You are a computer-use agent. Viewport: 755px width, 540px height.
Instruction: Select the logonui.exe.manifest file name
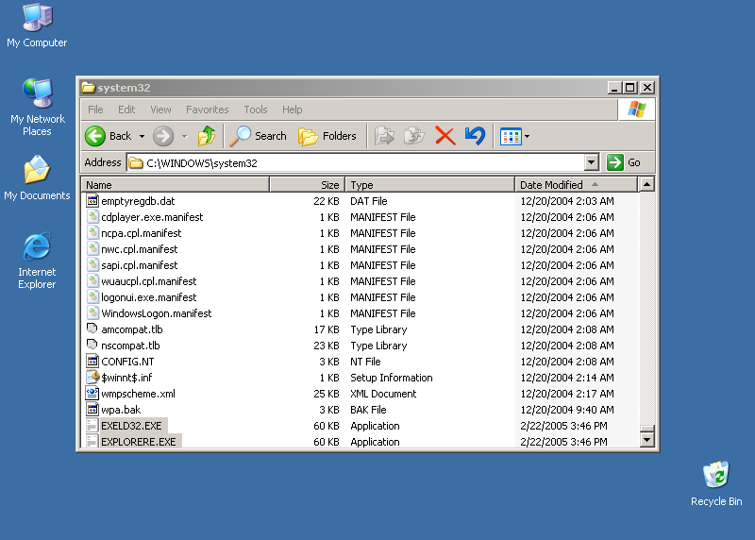click(x=149, y=297)
